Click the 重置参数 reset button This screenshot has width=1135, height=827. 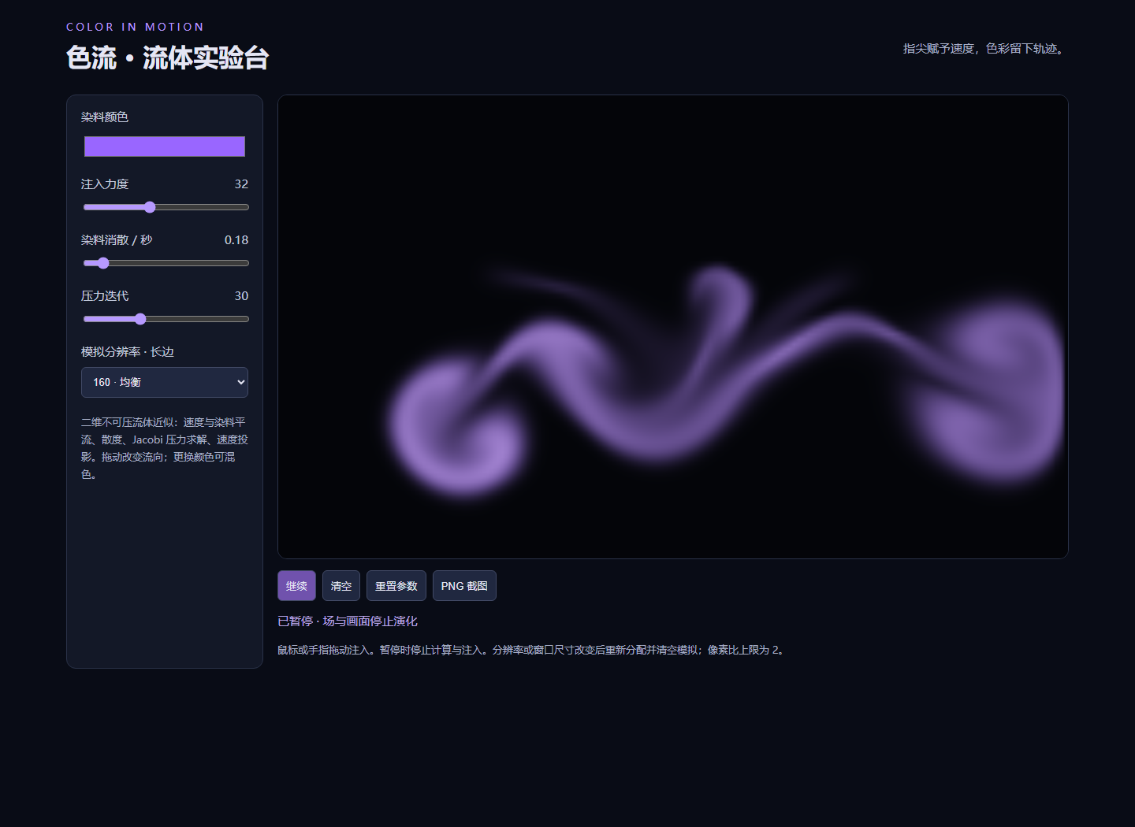[x=396, y=586]
